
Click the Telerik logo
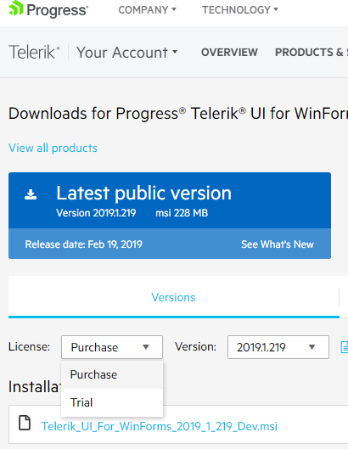point(34,52)
